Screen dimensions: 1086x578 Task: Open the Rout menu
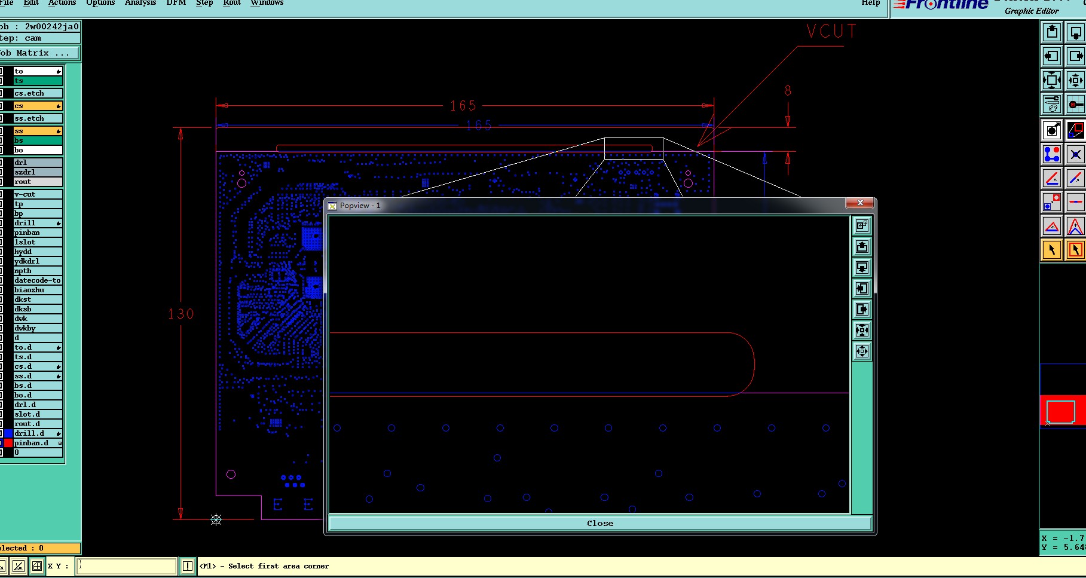pyautogui.click(x=232, y=3)
